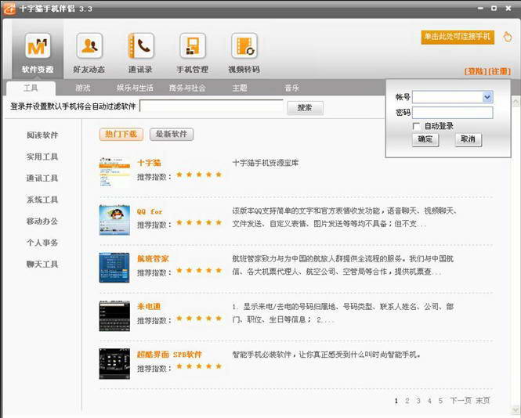Open the 阅读软件 category
Viewport: 521px width, 418px height.
[42, 135]
